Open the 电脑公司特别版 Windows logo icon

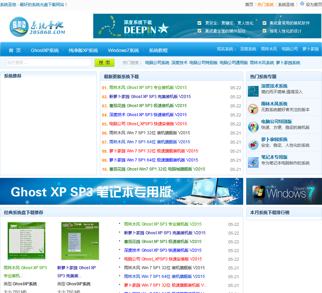[x=253, y=127]
